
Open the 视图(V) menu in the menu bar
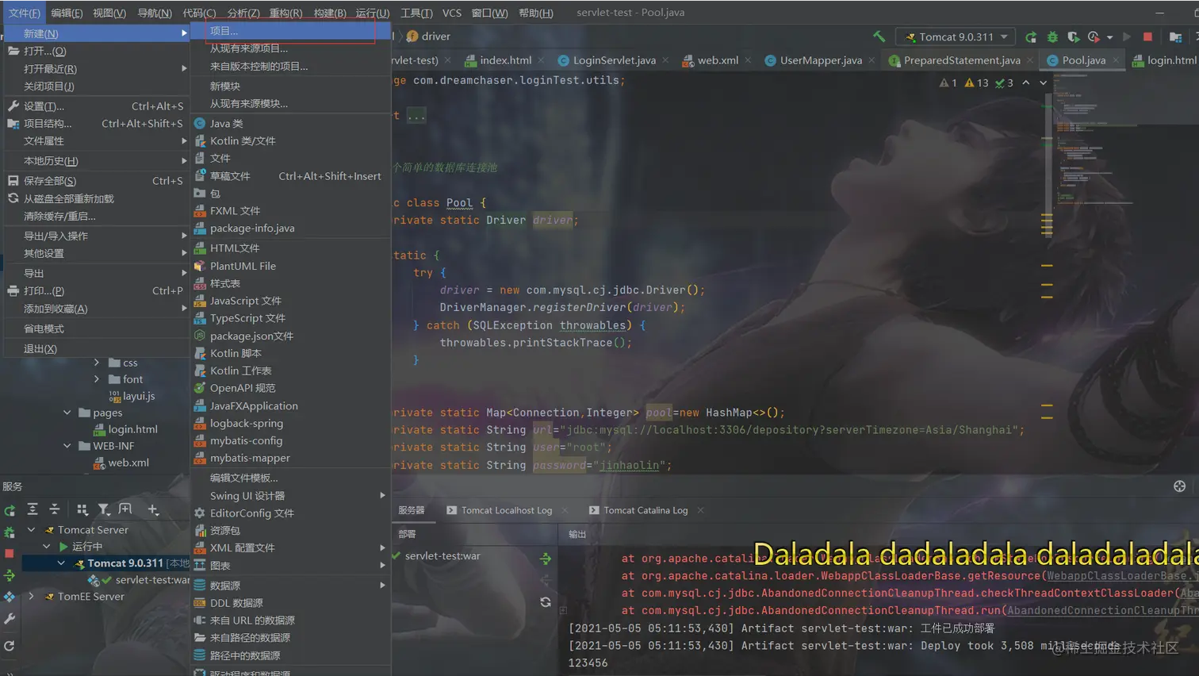(109, 13)
